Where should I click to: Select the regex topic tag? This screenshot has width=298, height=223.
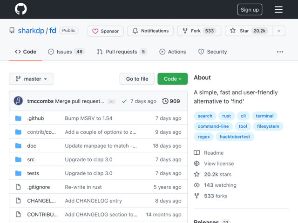click(x=203, y=137)
